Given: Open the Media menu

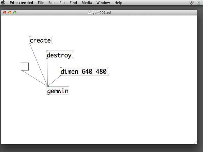Looking at the screenshot, I should point(87,3).
